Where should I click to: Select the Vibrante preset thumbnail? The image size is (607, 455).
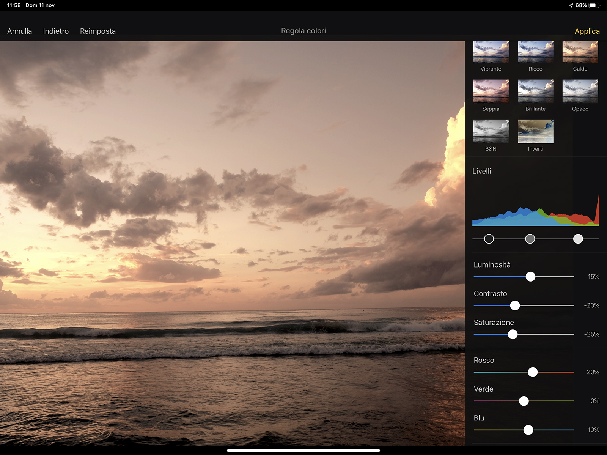[x=491, y=52]
